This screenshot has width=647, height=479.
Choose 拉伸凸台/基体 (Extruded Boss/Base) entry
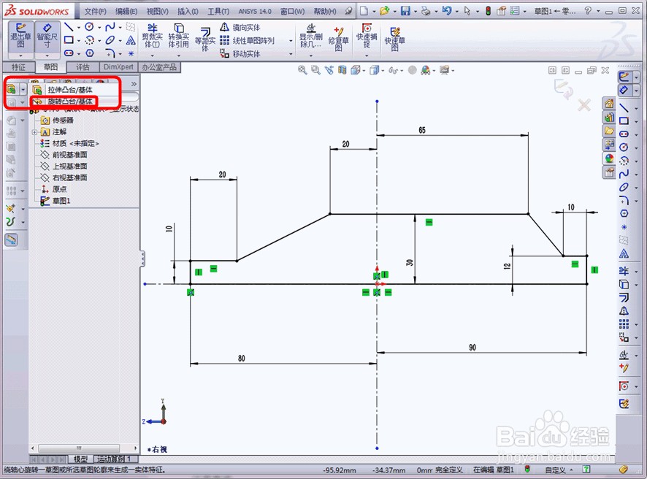tap(70, 90)
